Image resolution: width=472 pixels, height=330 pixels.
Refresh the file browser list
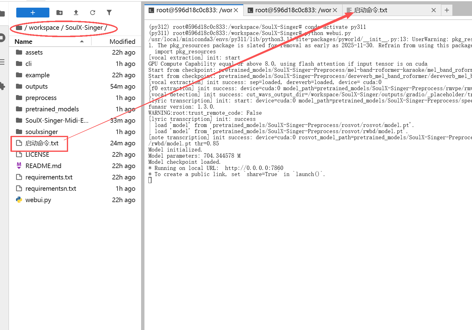coord(93,13)
